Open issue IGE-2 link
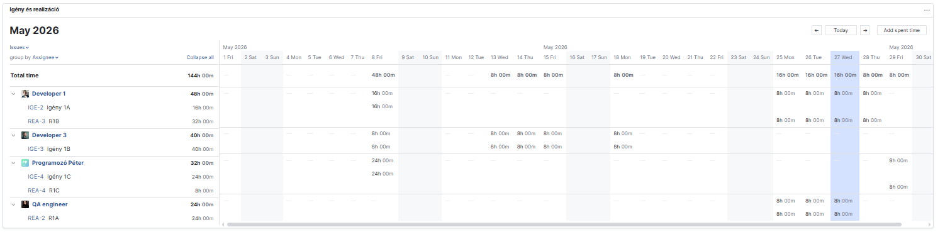The height and width of the screenshot is (239, 945). click(35, 108)
